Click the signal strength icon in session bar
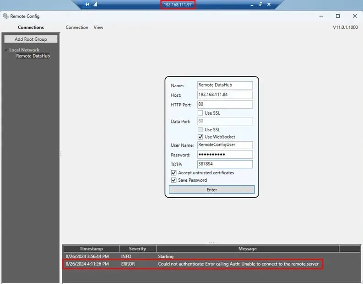Image resolution: width=363 pixels, height=284 pixels. tap(95, 4)
